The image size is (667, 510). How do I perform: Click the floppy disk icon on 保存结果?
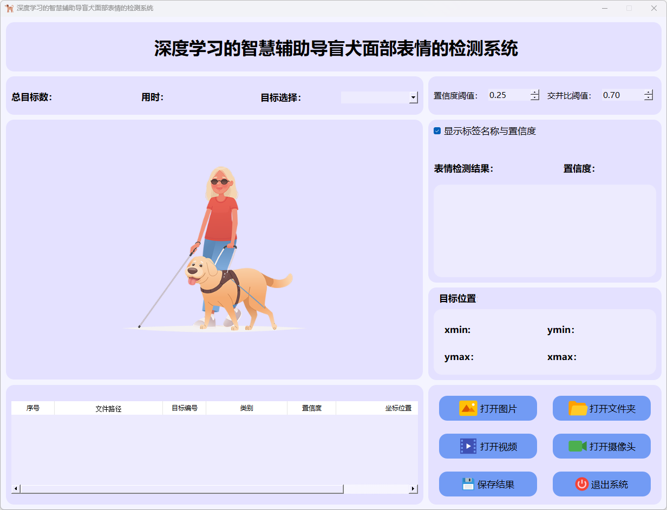pos(468,484)
